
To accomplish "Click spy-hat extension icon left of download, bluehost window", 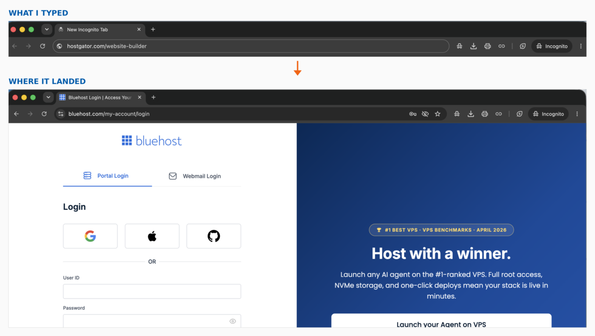I will click(457, 114).
